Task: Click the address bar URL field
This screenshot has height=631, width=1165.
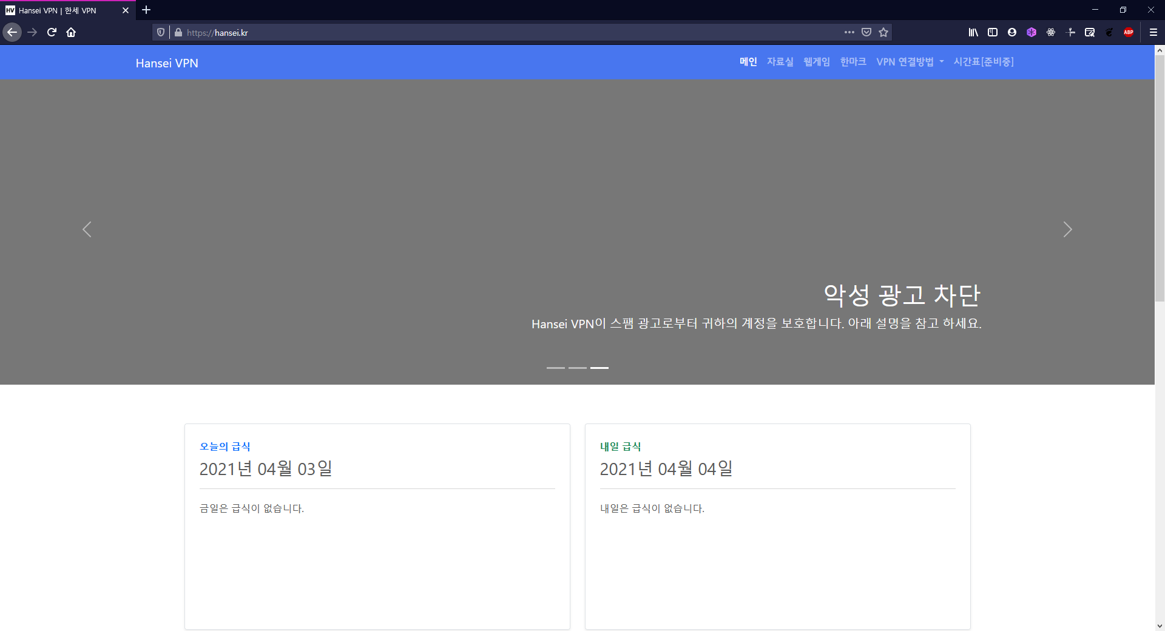Action: click(485, 33)
